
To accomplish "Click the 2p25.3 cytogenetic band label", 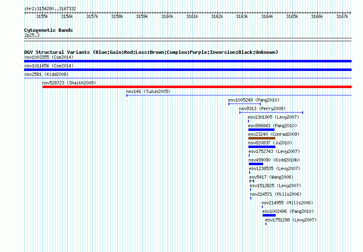I will (x=32, y=35).
